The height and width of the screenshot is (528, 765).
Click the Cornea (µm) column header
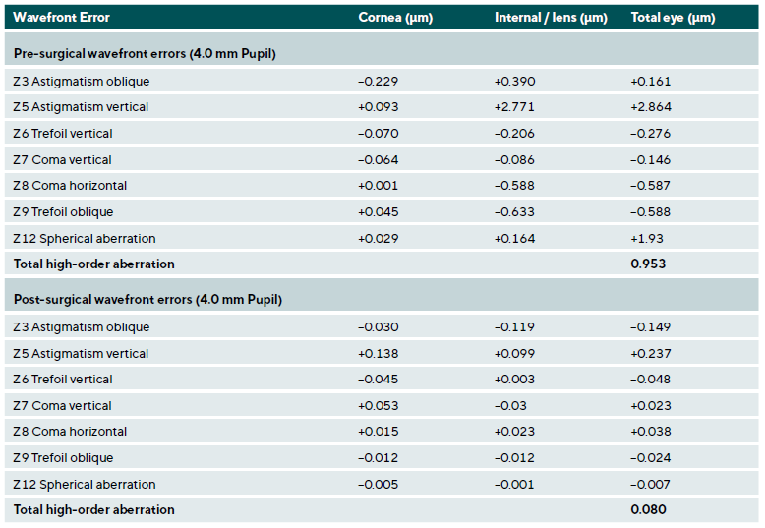click(x=395, y=18)
